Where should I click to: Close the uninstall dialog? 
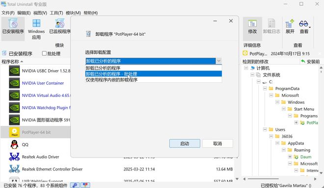coord(231,21)
